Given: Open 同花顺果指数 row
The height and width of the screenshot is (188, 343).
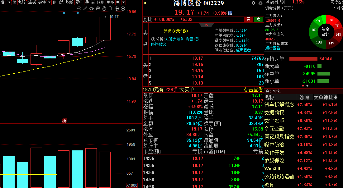Looking at the screenshot, I should pyautogui.click(x=303, y=136).
